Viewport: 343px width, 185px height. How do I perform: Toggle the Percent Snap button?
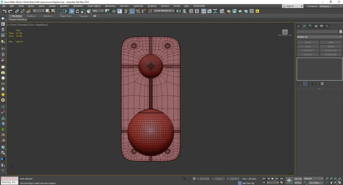pos(138,11)
